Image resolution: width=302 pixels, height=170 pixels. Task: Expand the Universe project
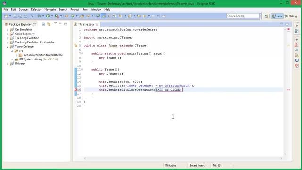[x=8, y=64]
